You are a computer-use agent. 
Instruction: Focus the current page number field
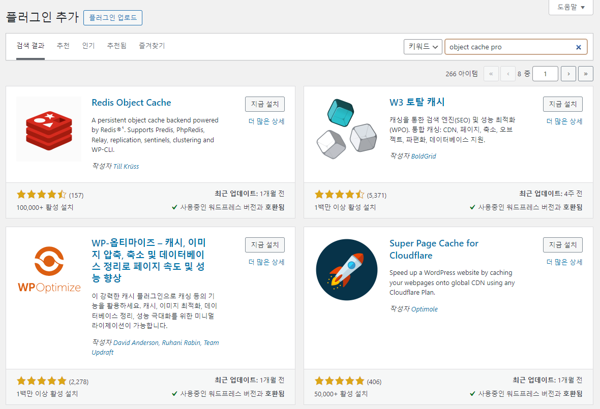pos(545,74)
